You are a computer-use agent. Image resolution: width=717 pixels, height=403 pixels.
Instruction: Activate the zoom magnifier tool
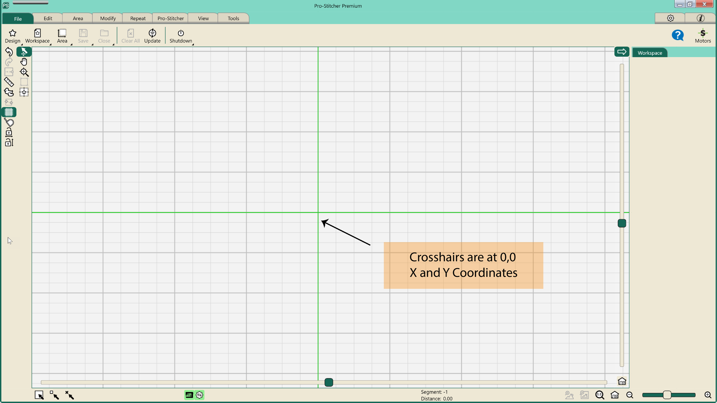tap(24, 72)
